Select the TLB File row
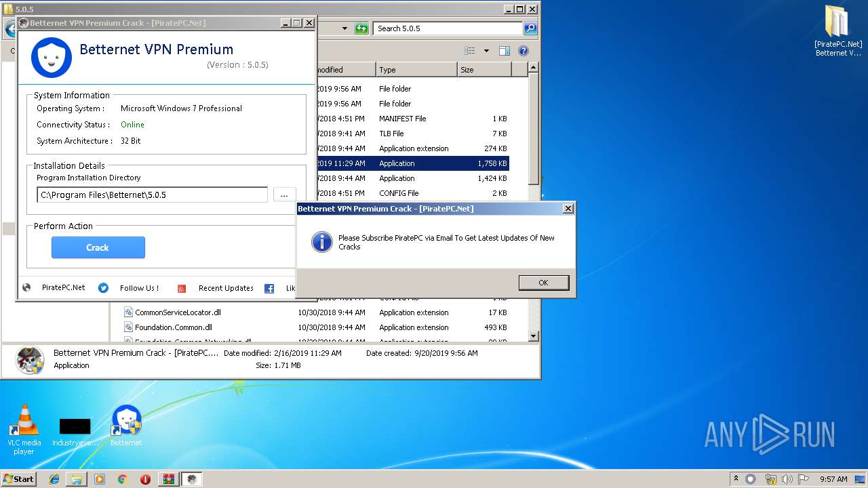The image size is (868, 488). tap(412, 134)
